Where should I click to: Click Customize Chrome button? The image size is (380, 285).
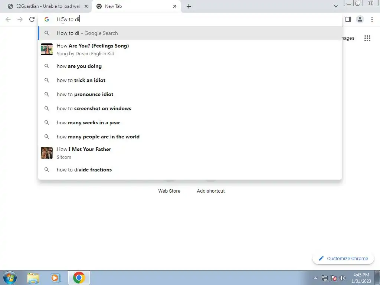point(343,258)
